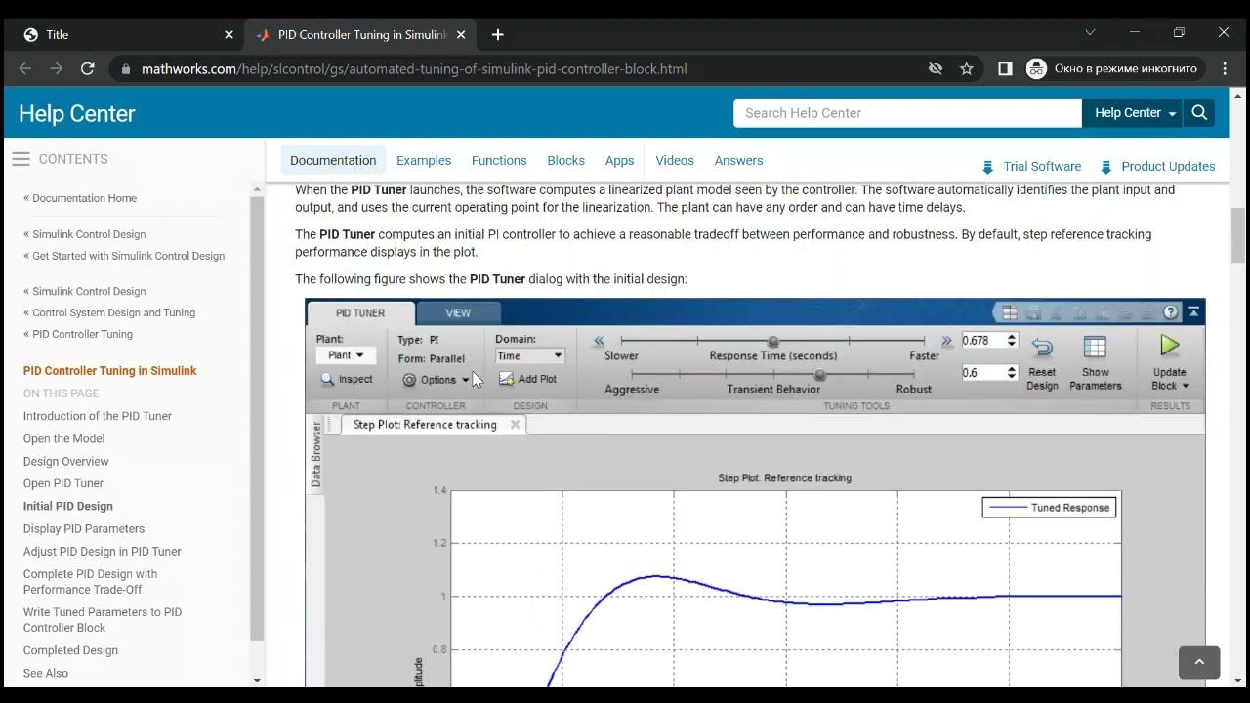
Task: Click the faster double-arrow icon
Action: [946, 341]
